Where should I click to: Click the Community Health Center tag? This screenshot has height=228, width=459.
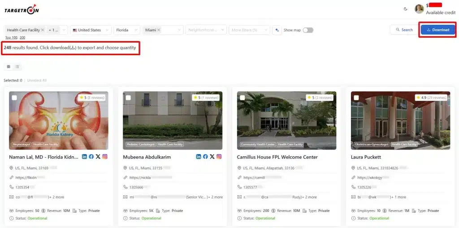tap(258, 144)
